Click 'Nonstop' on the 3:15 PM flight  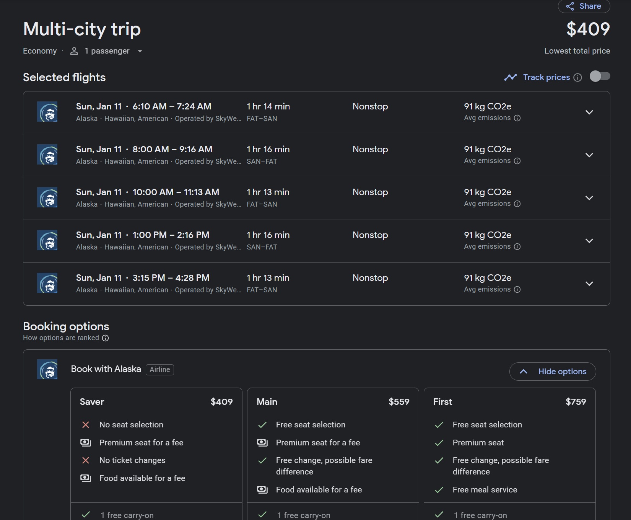click(x=370, y=278)
